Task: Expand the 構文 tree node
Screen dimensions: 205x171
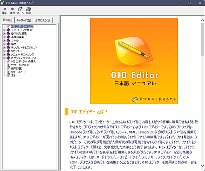Action: click(x=4, y=44)
